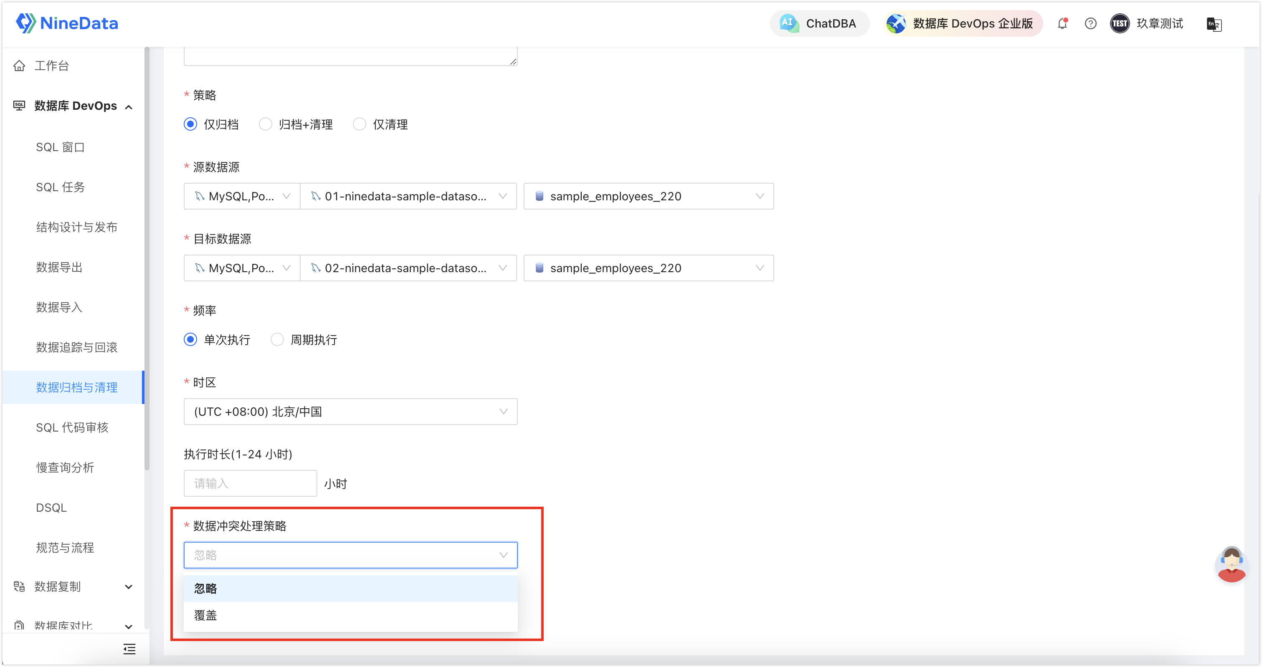
Task: Open target database sample_employees_220 dropdown
Action: coord(649,268)
